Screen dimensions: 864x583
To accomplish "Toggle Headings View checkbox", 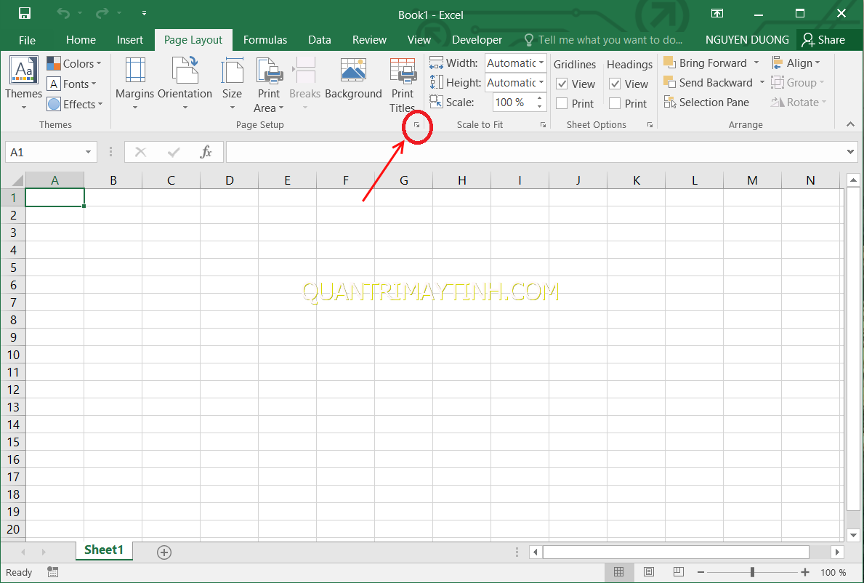I will (615, 84).
